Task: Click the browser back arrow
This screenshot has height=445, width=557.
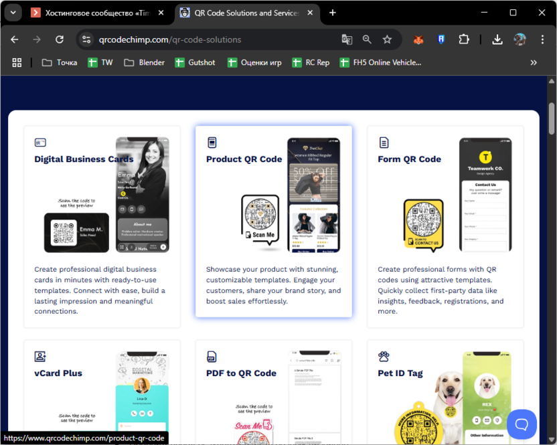Action: (x=15, y=39)
